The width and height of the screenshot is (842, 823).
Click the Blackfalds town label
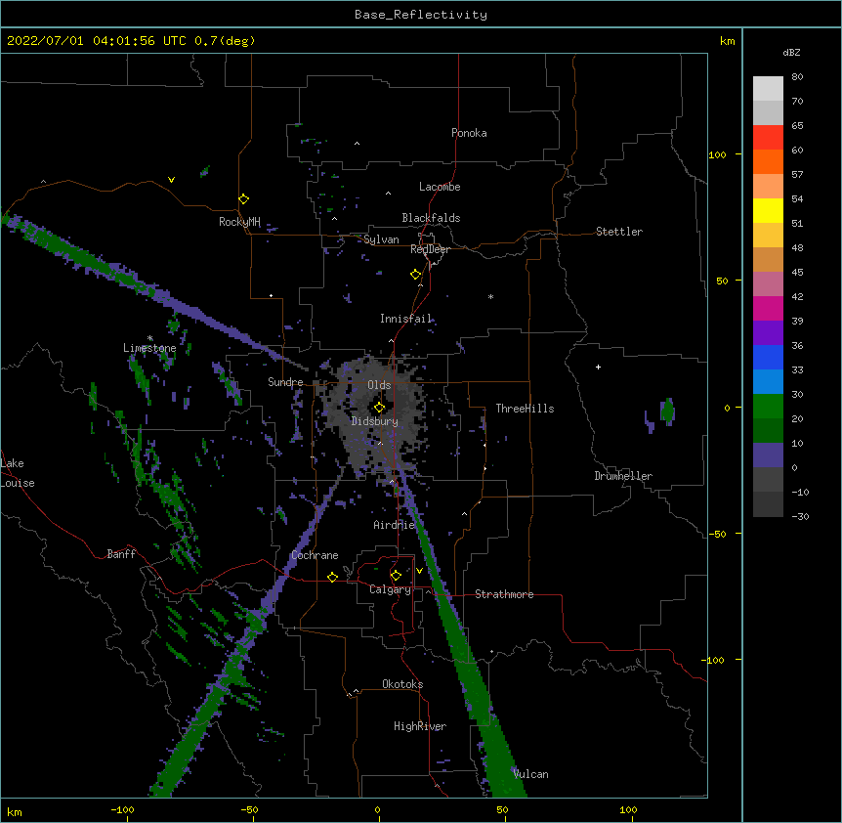pos(431,218)
